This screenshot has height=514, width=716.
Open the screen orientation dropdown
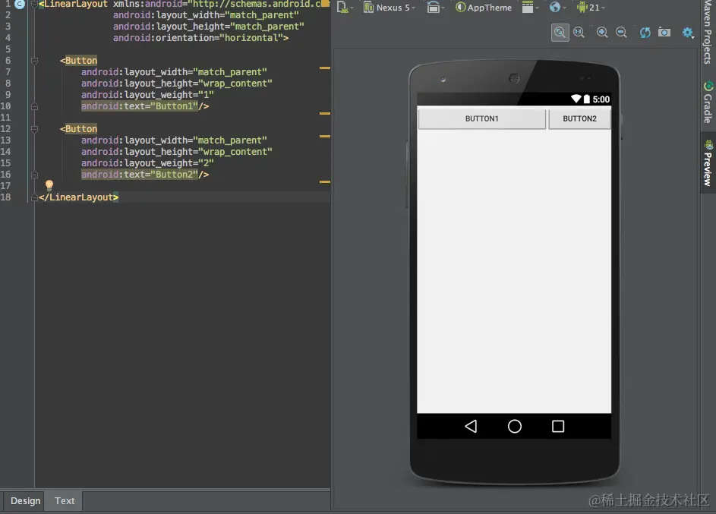click(436, 8)
